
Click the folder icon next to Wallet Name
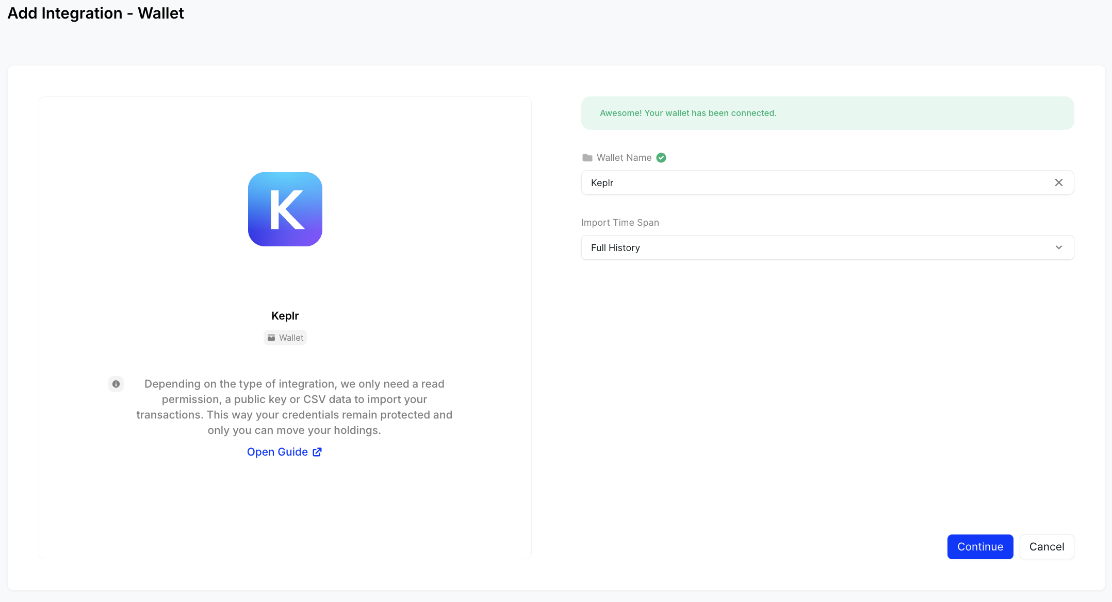pos(587,158)
